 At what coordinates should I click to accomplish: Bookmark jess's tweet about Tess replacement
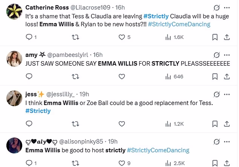(214, 124)
